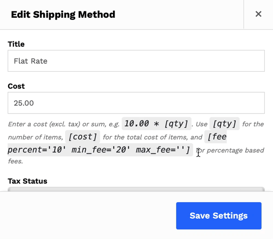273x239 pixels.
Task: Click the [fee percent='10'] shortcode snippet
Action: pyautogui.click(x=216, y=137)
